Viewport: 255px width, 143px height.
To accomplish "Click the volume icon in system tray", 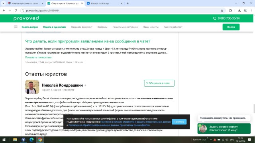I will (x=227, y=139).
